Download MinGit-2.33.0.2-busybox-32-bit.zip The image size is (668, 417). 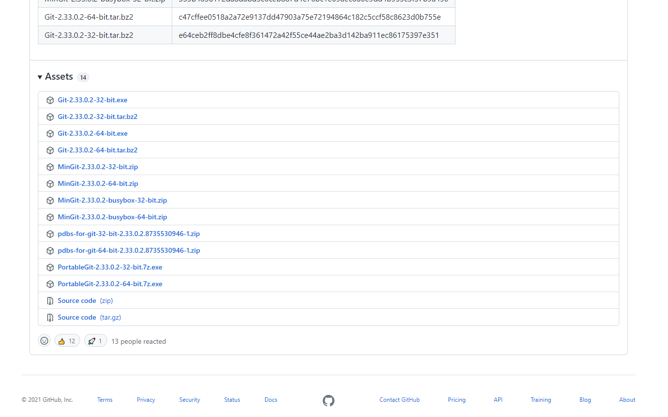[x=112, y=200]
